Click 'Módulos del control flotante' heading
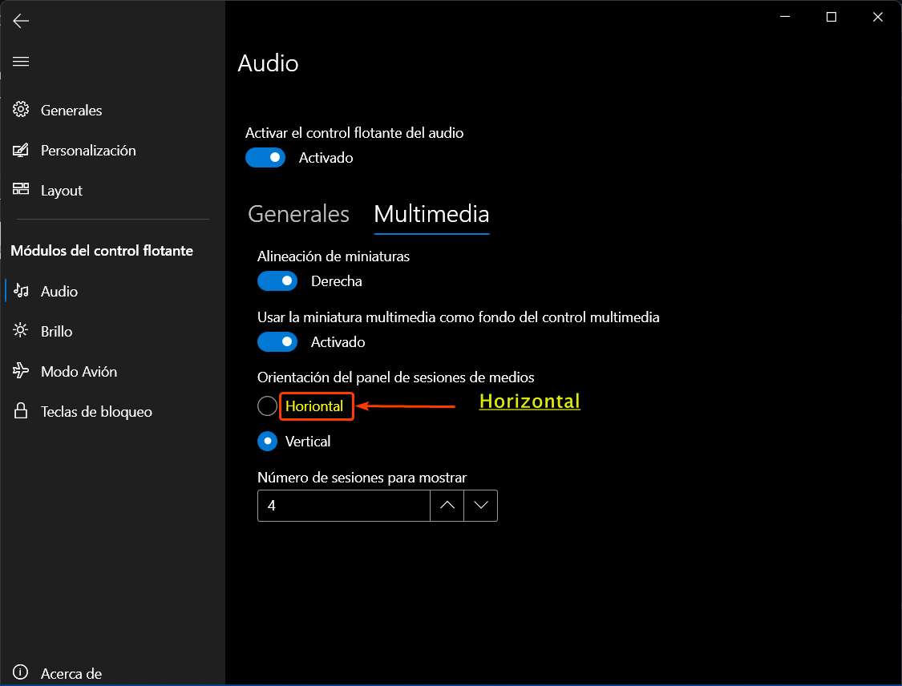902x686 pixels. (102, 251)
